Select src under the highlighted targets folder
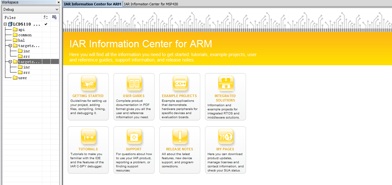Image resolution: width=392 pixels, height=185 pixels. click(x=24, y=72)
